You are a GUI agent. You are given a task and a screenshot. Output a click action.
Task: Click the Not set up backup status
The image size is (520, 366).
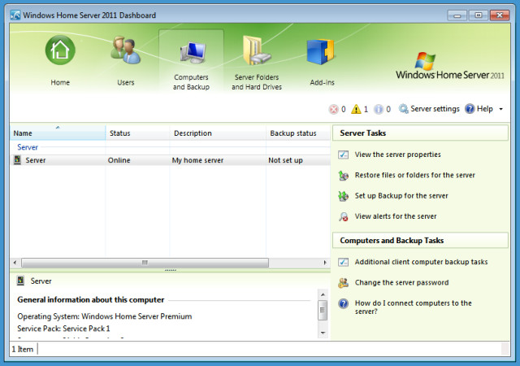(x=285, y=160)
